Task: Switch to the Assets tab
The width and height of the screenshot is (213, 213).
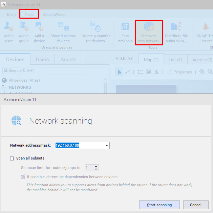Action: click(68, 60)
